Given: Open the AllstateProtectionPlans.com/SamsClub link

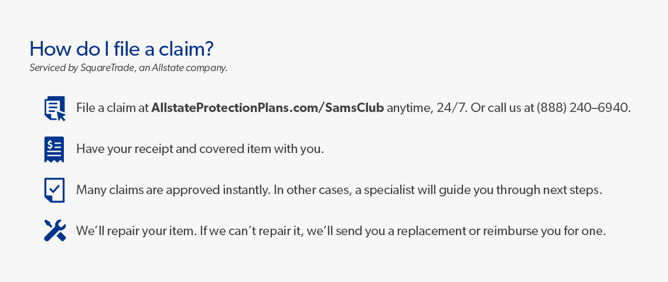Looking at the screenshot, I should click(268, 108).
